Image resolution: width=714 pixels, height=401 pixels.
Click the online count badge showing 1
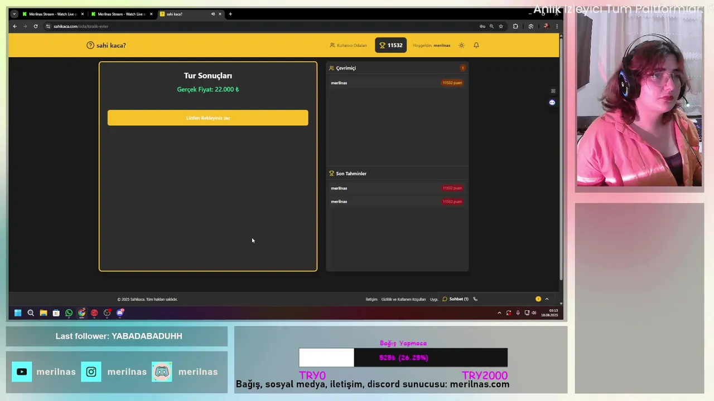(x=462, y=68)
